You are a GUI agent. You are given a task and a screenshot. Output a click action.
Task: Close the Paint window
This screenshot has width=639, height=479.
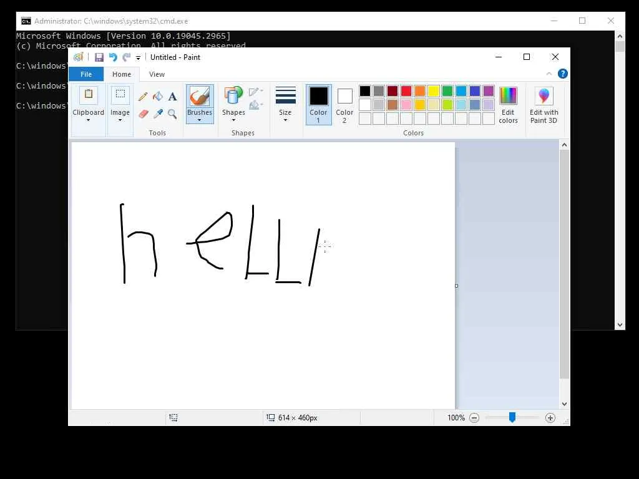coord(555,57)
